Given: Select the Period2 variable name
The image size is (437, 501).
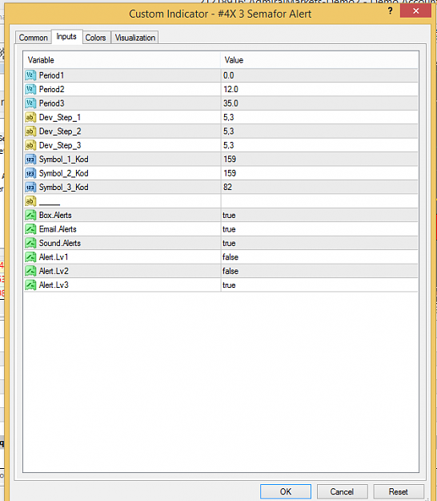Looking at the screenshot, I should tap(51, 89).
